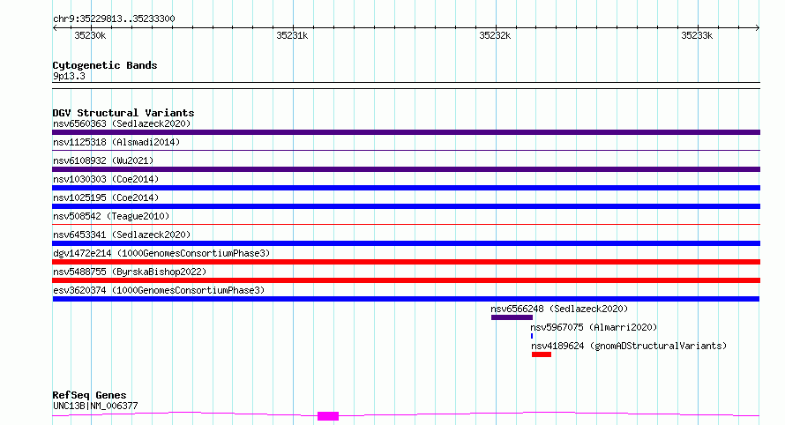Click the chr9:35229813..35233300 coordinate label

click(x=114, y=19)
